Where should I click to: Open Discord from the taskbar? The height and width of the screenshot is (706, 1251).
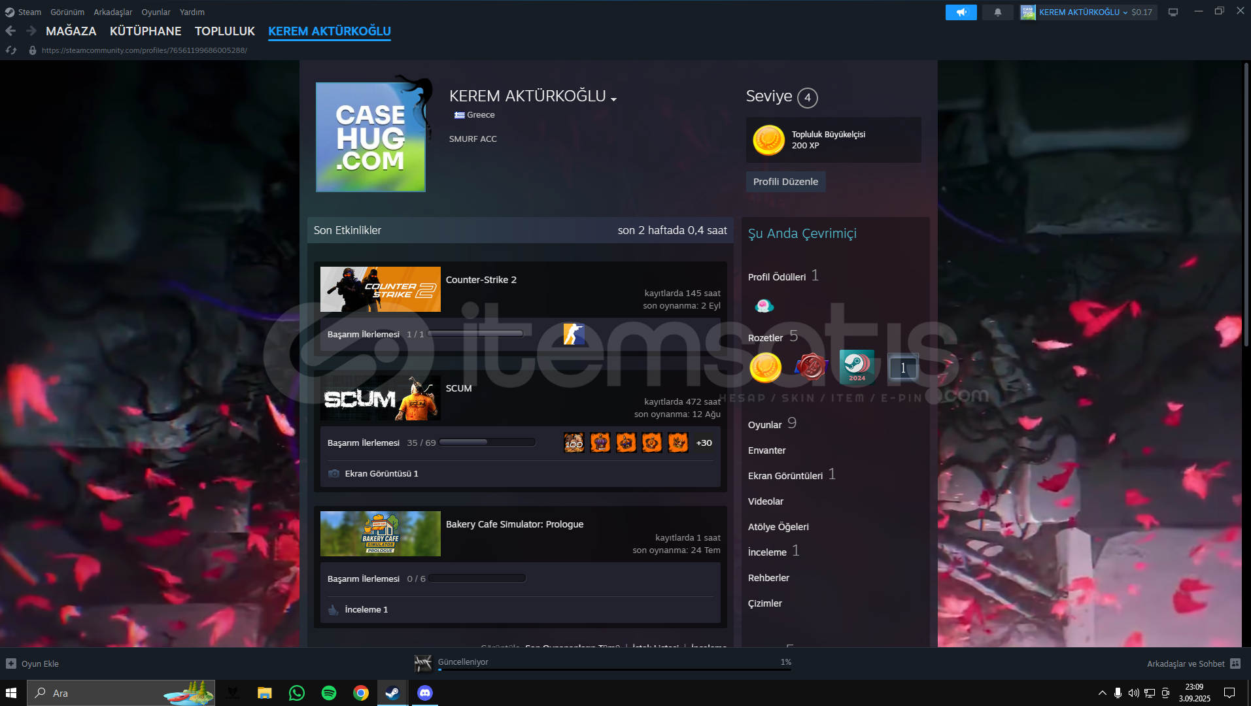pos(425,693)
